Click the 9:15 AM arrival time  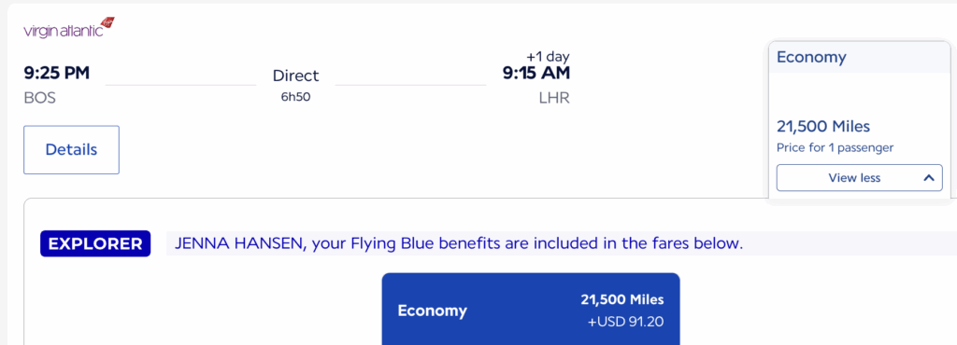pos(536,73)
